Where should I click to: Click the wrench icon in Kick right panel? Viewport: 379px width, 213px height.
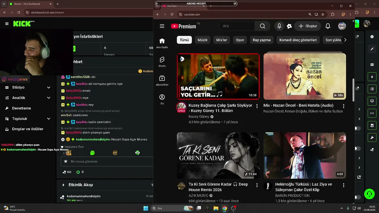point(372,138)
